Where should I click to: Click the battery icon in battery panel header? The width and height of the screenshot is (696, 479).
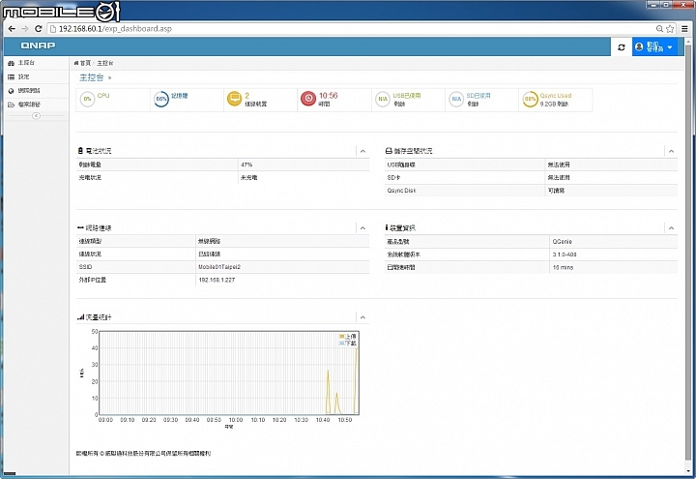point(80,151)
